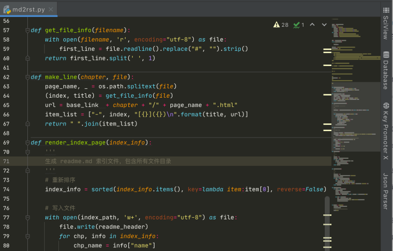Open the Database tool window

(386, 70)
